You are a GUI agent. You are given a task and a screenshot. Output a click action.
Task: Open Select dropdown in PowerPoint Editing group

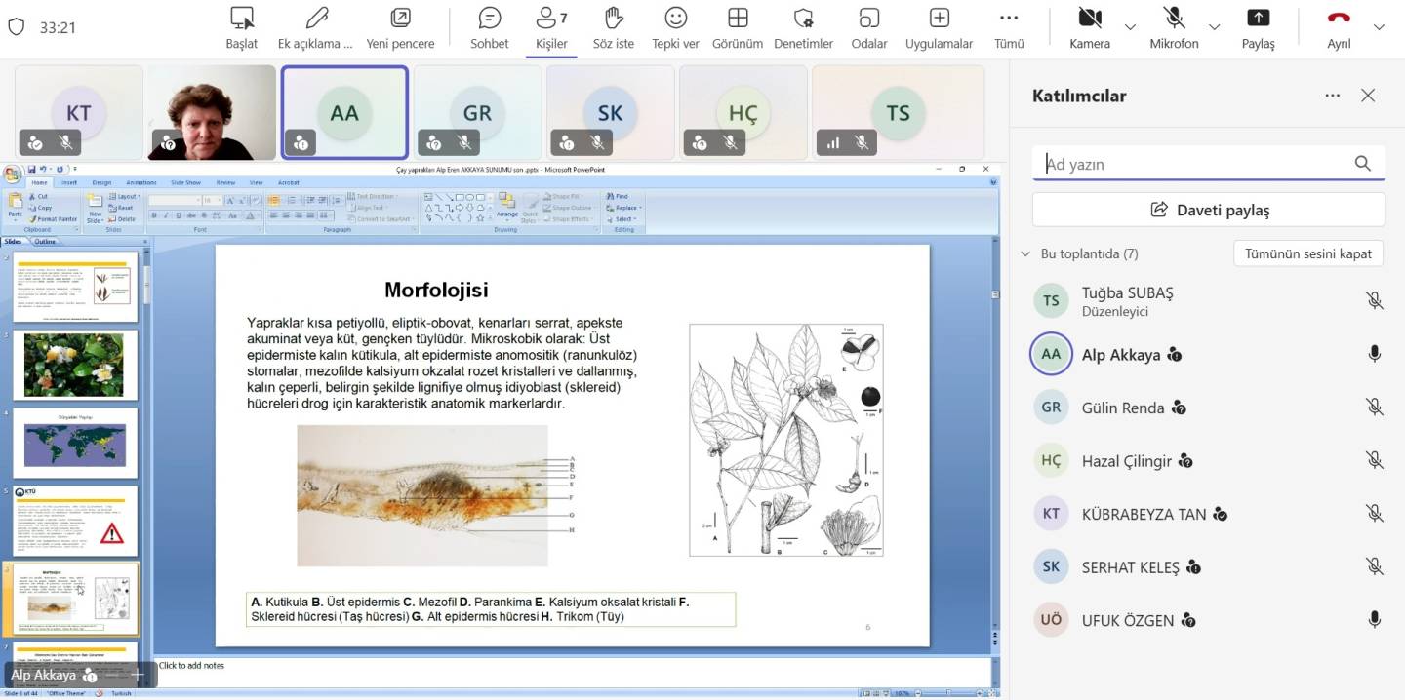click(620, 219)
